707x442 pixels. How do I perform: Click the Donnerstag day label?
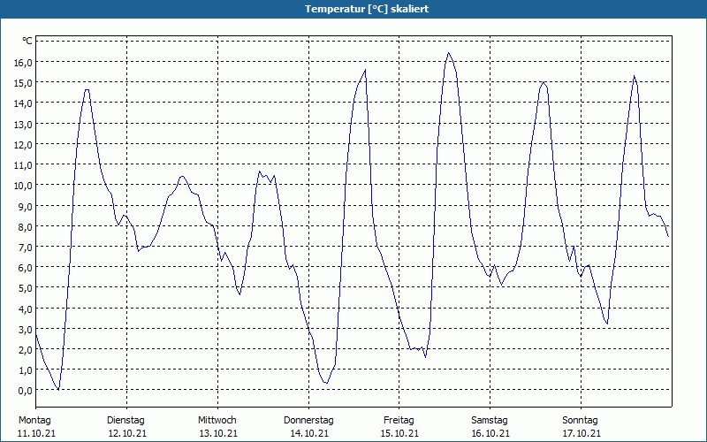click(x=308, y=421)
